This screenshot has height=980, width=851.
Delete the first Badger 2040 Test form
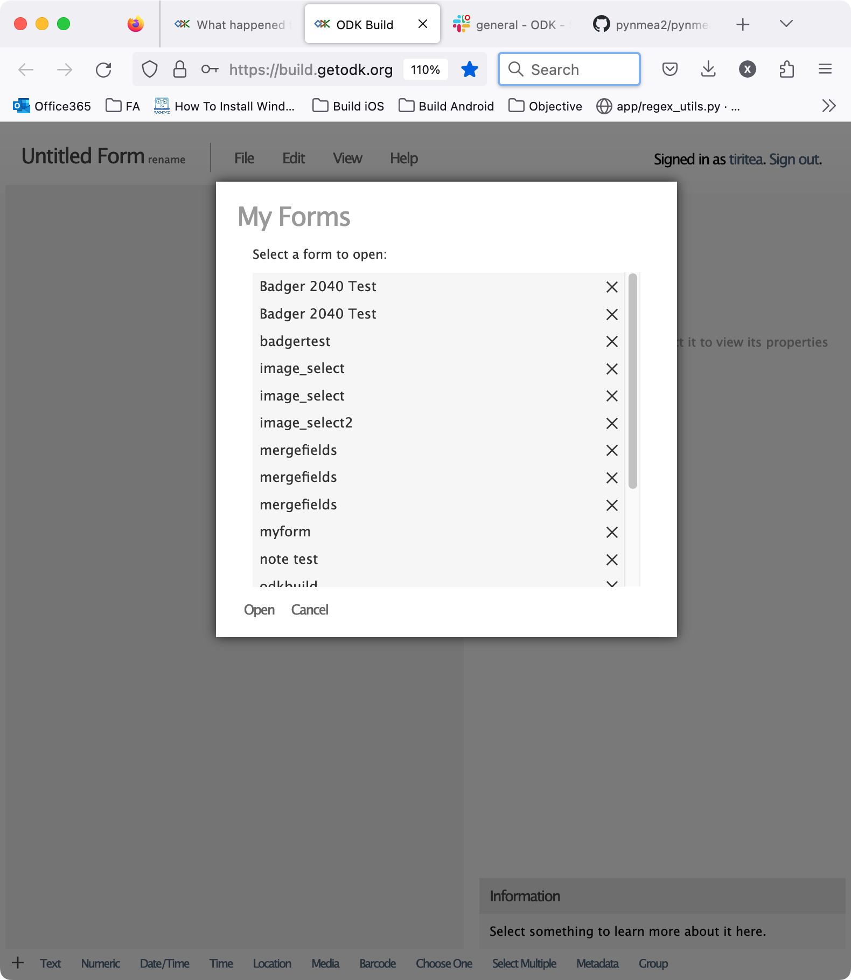(x=612, y=287)
